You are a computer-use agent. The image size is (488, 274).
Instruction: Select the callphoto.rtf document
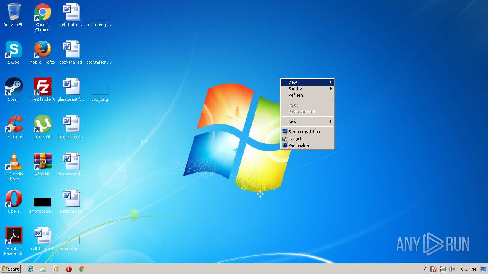click(x=42, y=239)
